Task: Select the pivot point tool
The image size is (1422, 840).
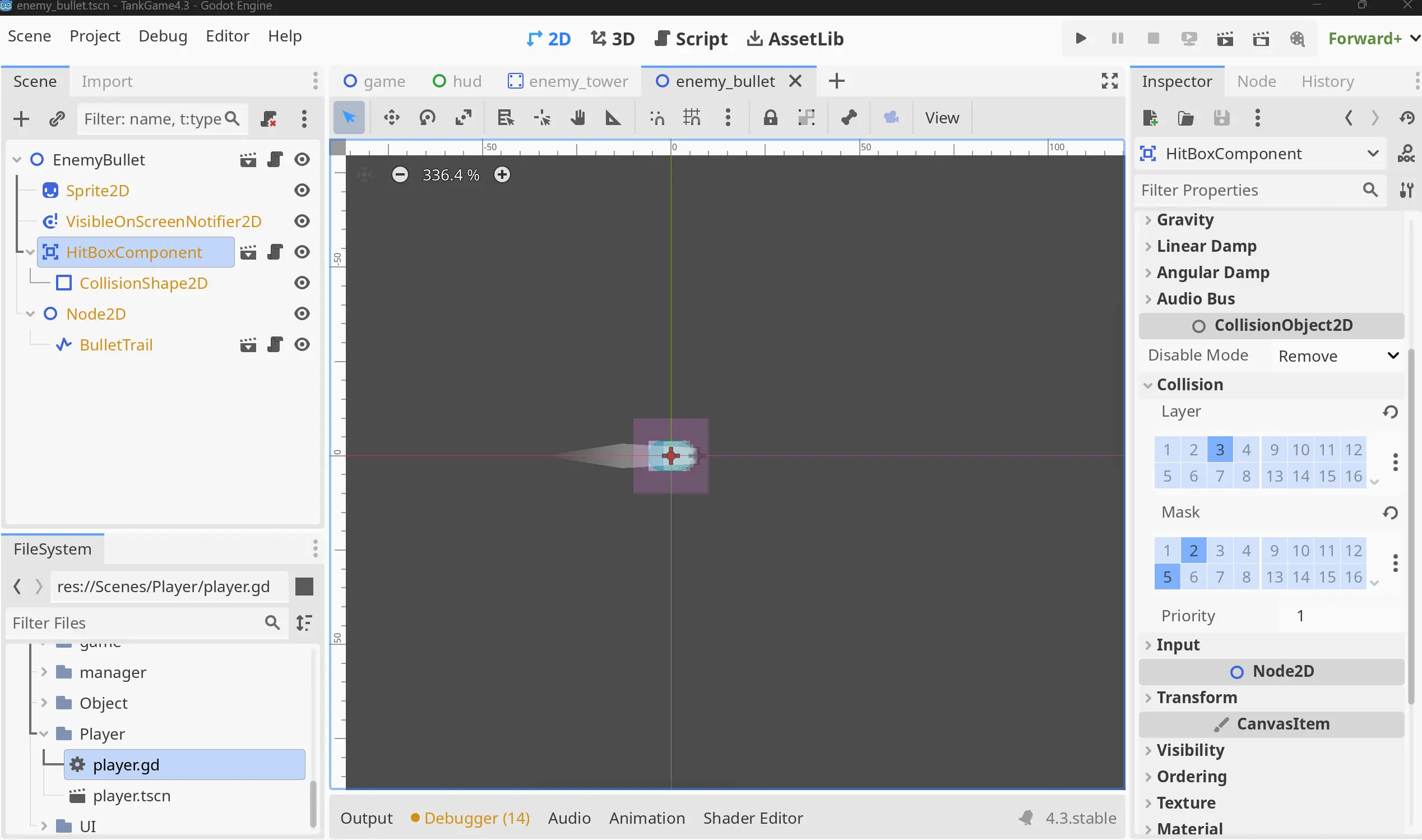Action: [542, 118]
